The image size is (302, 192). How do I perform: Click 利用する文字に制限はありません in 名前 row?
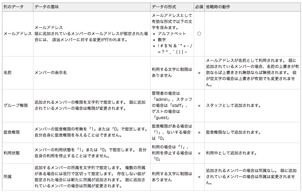point(172,73)
